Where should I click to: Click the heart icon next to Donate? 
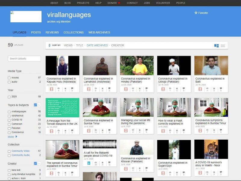(119, 3)
